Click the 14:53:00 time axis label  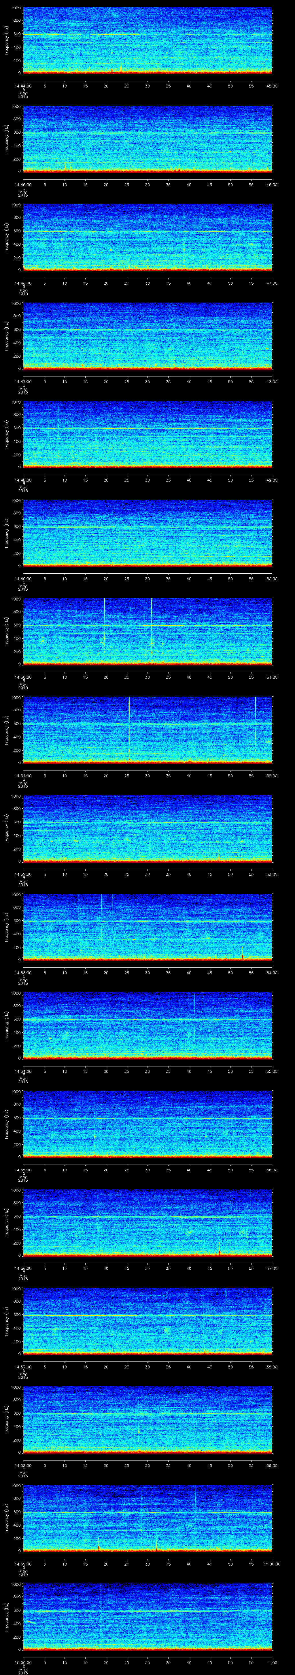click(x=23, y=973)
